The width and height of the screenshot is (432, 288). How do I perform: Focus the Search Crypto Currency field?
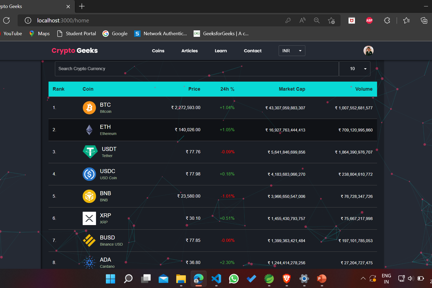point(197,69)
